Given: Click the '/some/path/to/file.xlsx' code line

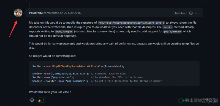Looking at the screenshot, I should pos(79,74).
